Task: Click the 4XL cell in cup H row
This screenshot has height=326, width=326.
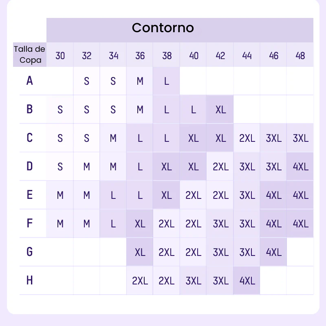Action: 247,280
